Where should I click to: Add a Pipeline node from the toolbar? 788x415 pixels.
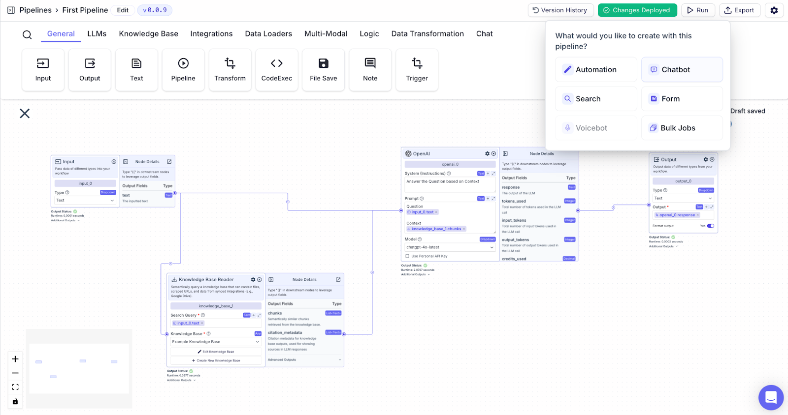(x=183, y=70)
